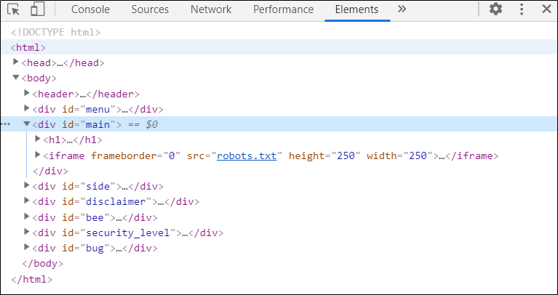Select the <header>…</header> row text

coord(86,94)
